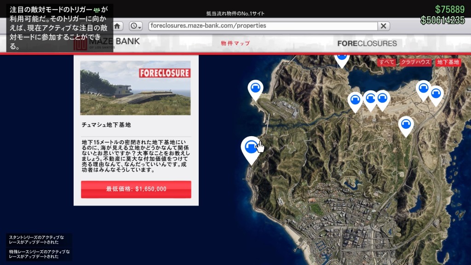Select the rightmost marker of the three-marker cluster
This screenshot has height=265, width=471.
coord(382,98)
